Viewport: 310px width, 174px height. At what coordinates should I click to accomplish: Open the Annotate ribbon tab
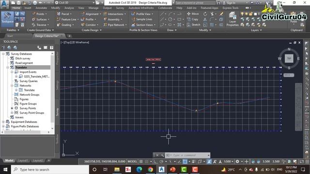[41, 8]
